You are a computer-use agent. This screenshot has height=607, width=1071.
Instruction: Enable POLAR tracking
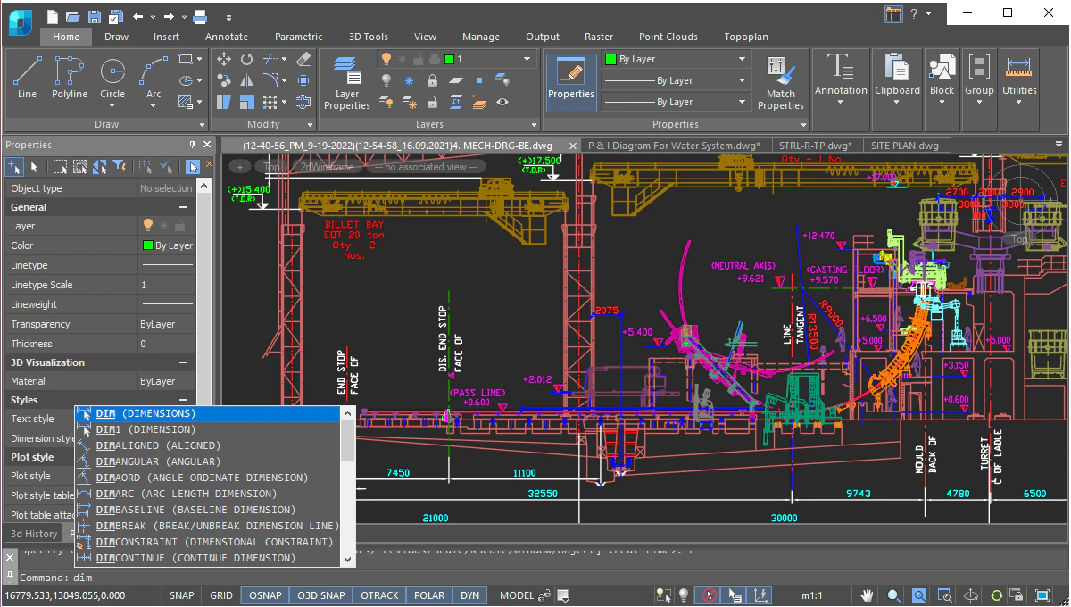click(x=429, y=595)
